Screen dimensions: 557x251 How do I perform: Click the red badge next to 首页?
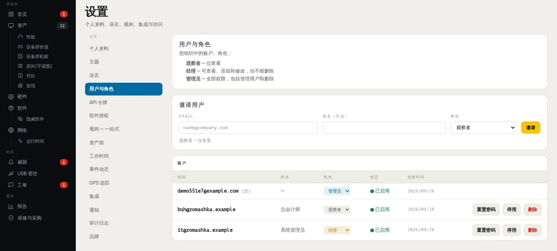[64, 14]
